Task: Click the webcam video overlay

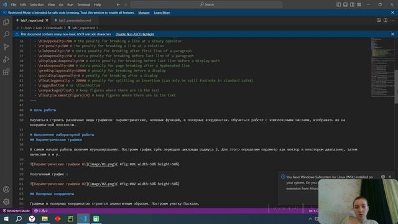Action: [358, 202]
